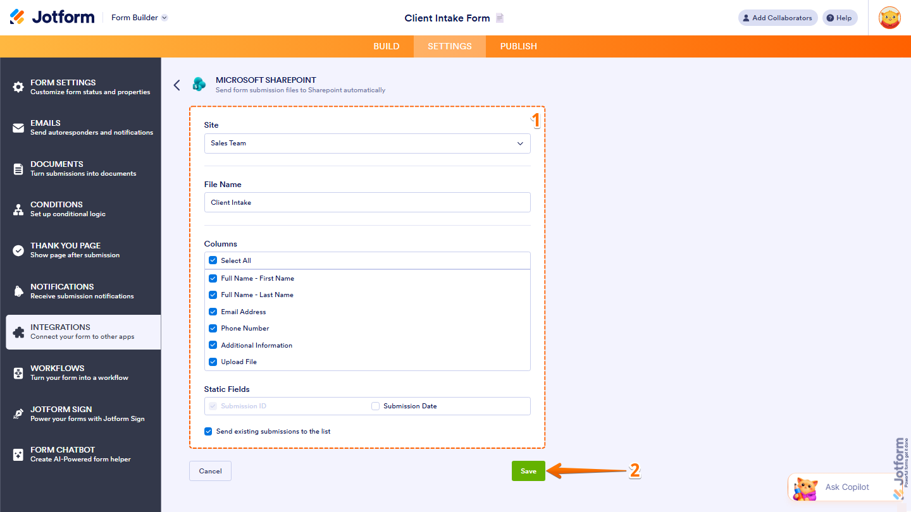Image resolution: width=911 pixels, height=512 pixels.
Task: Click the Microsoft SharePoint logo icon
Action: pyautogui.click(x=199, y=84)
